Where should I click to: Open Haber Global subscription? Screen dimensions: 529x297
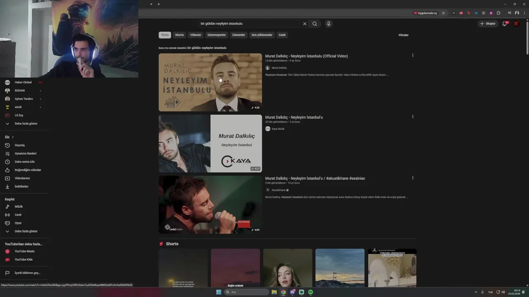tap(24, 82)
